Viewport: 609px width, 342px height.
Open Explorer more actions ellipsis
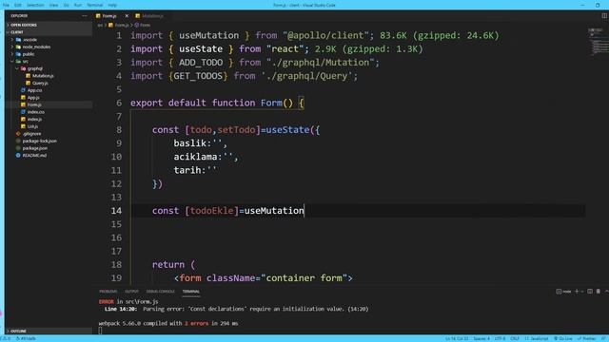click(x=85, y=16)
